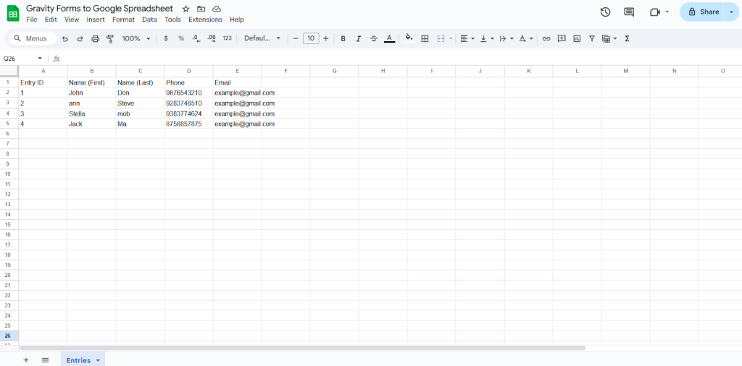Search the Menus box
The width and height of the screenshot is (742, 366).
pyautogui.click(x=33, y=39)
